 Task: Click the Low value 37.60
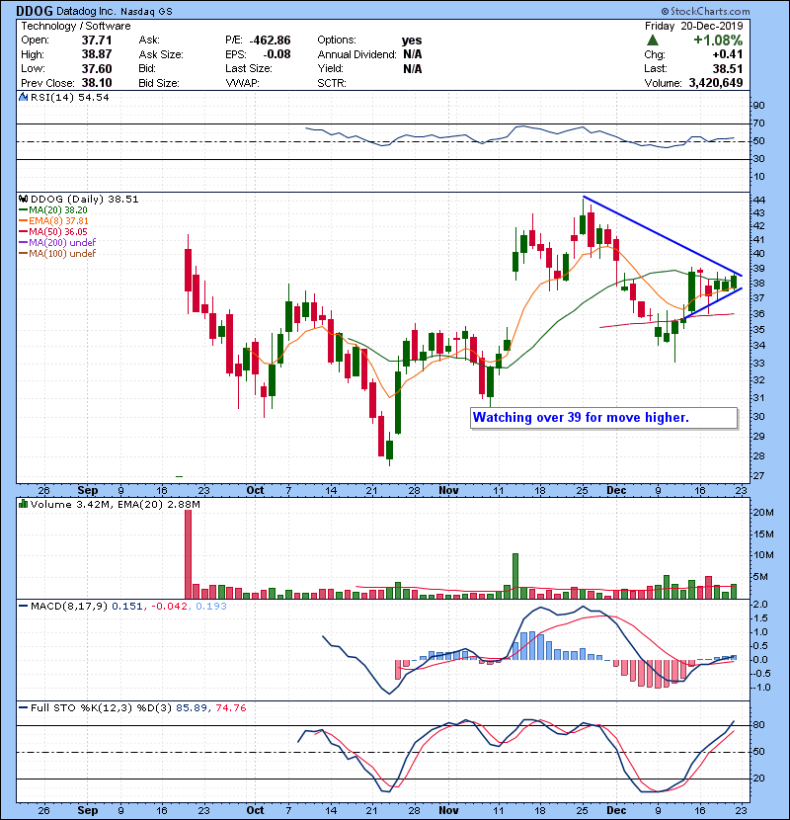pyautogui.click(x=97, y=68)
